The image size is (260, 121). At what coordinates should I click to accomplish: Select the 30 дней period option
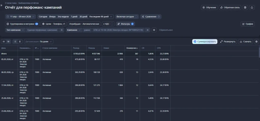click(x=83, y=17)
